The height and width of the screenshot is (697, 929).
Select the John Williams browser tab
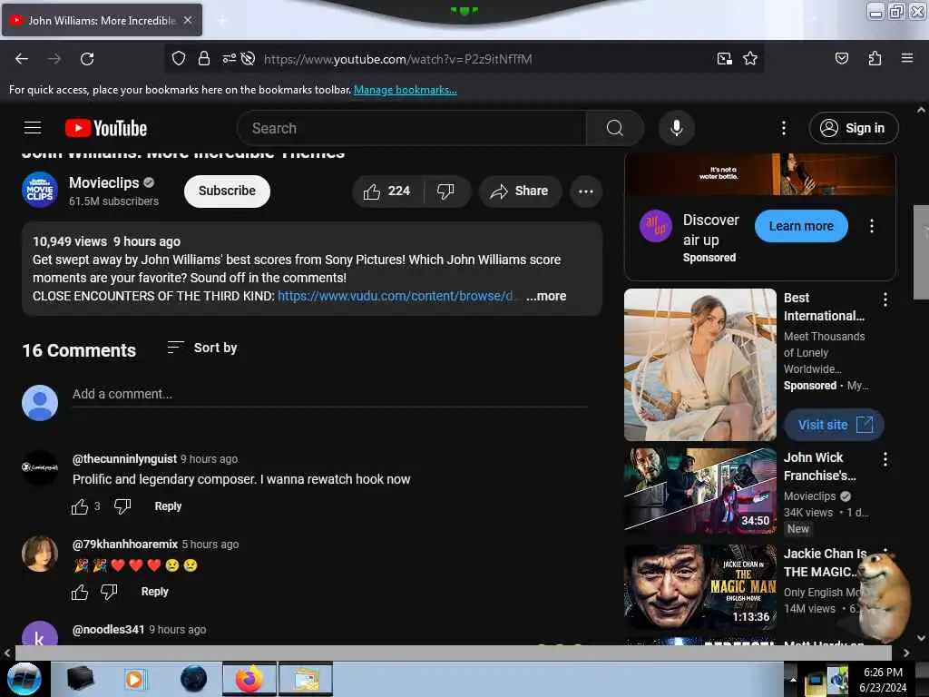pos(102,20)
